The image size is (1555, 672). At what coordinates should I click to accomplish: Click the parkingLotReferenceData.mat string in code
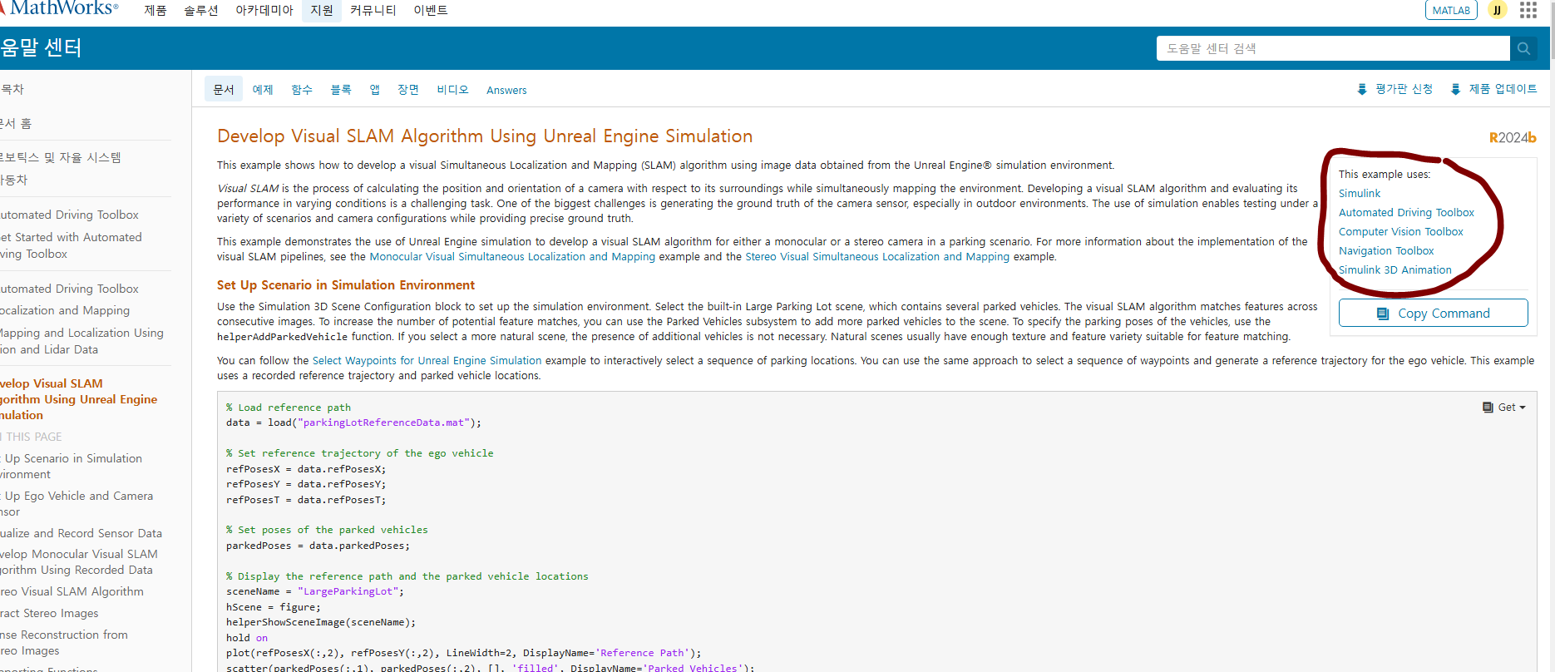[383, 422]
